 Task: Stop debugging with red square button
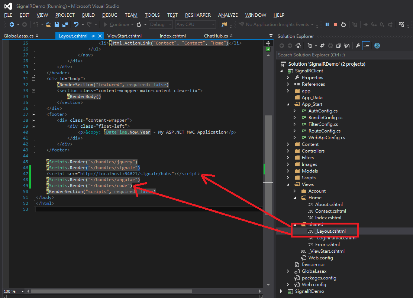click(335, 24)
